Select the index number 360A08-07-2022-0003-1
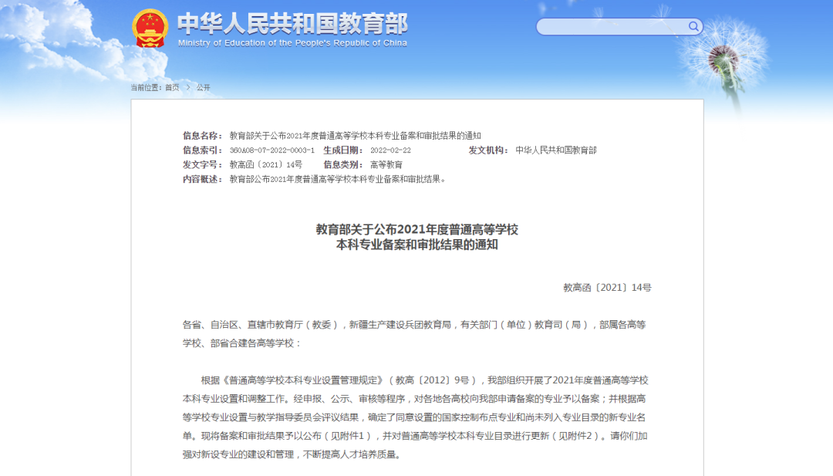This screenshot has width=833, height=476. click(x=272, y=150)
